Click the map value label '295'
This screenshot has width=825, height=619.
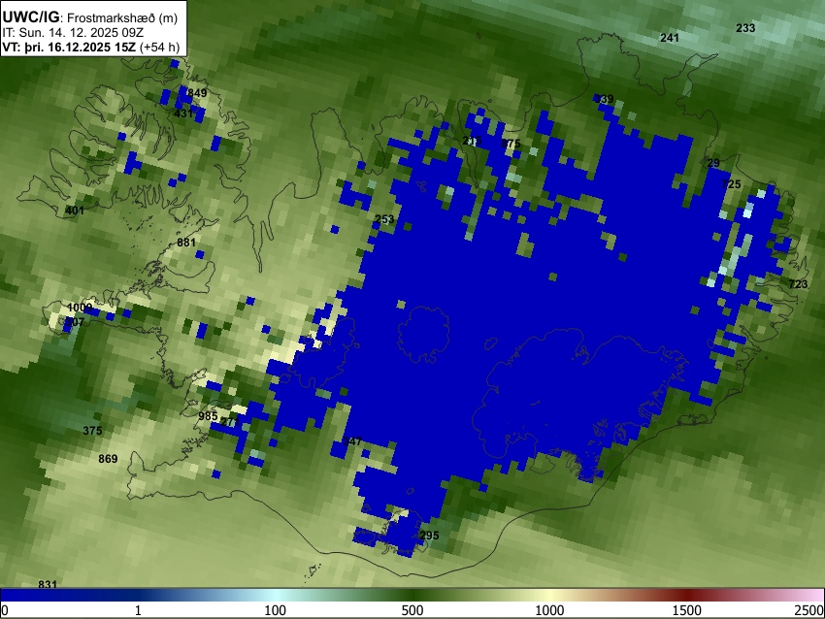[429, 536]
